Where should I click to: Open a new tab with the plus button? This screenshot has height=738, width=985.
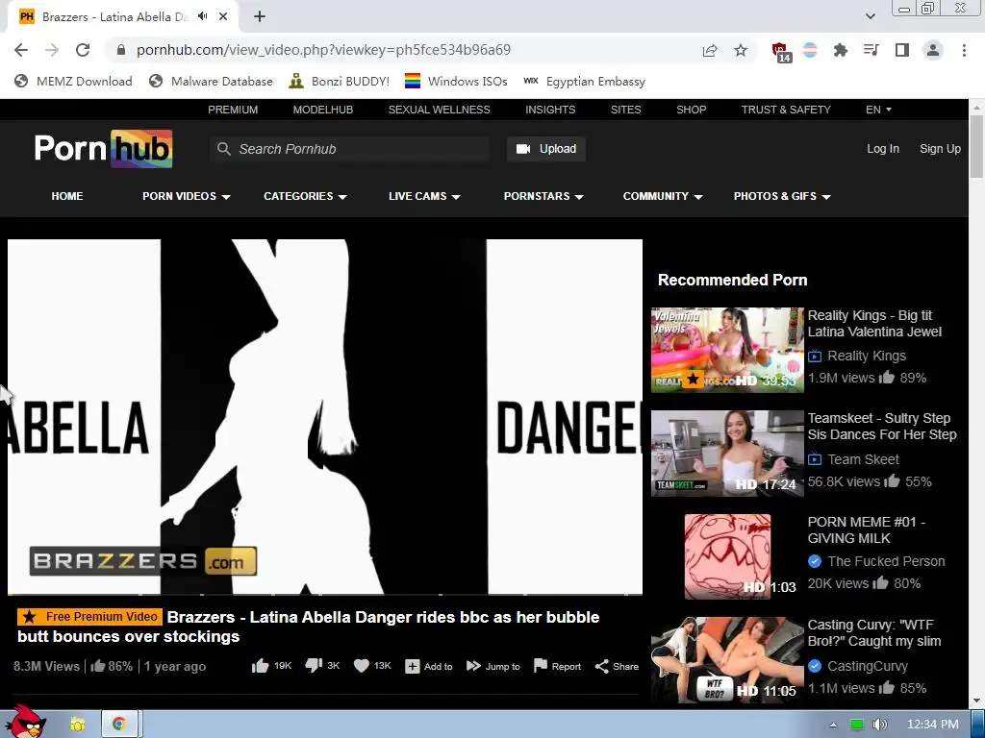[260, 16]
